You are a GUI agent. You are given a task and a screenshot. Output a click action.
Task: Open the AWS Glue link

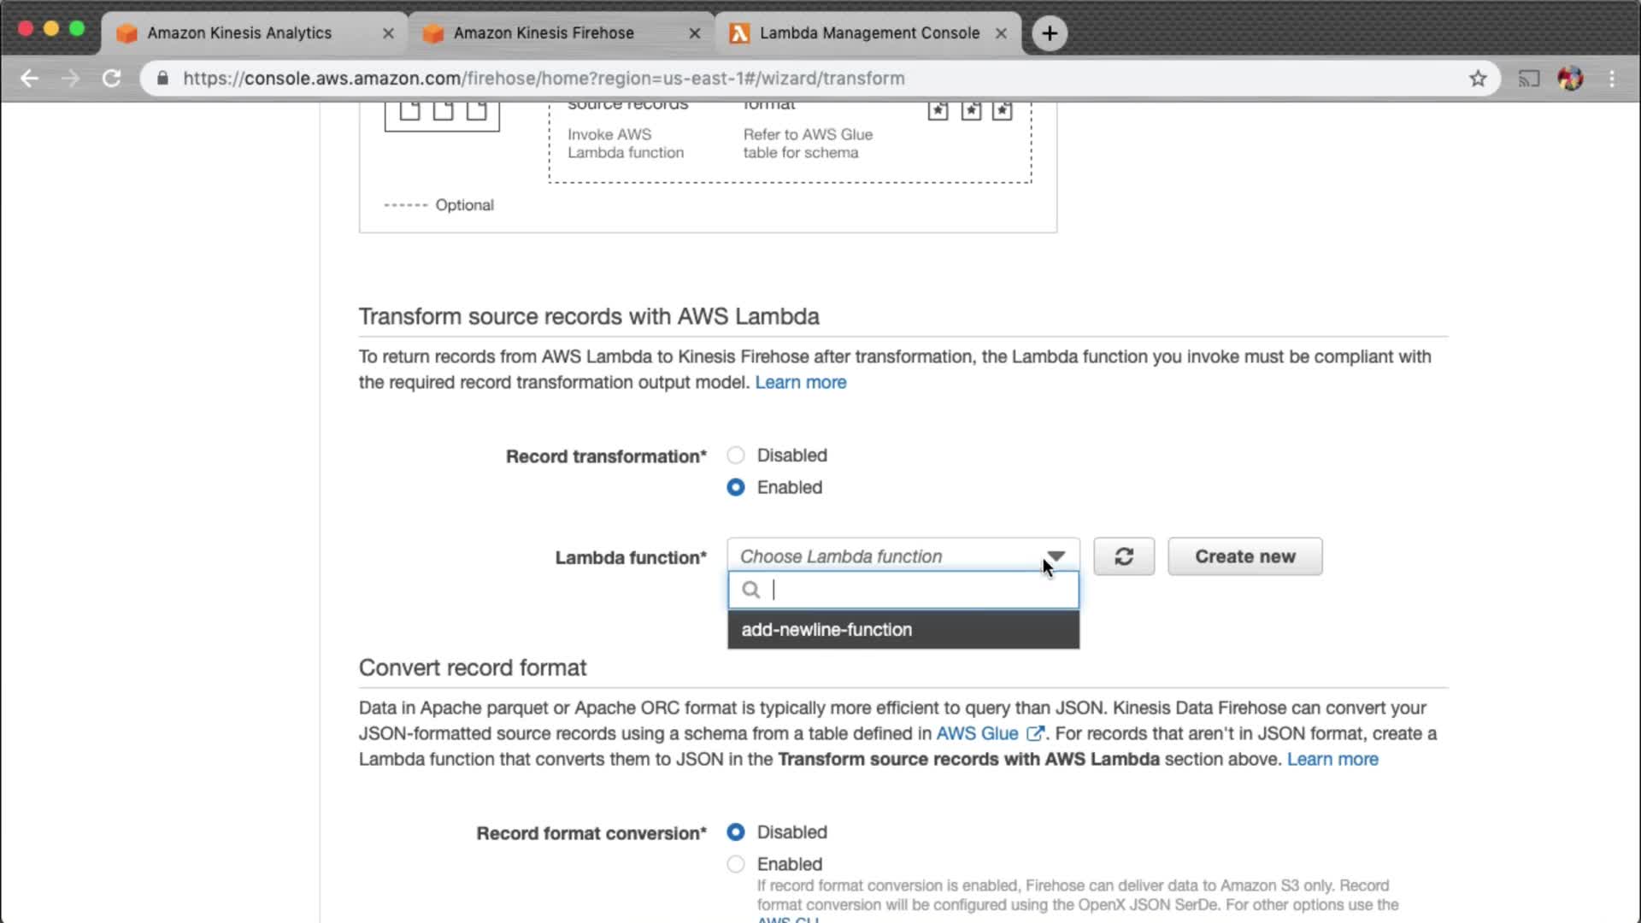(x=977, y=733)
